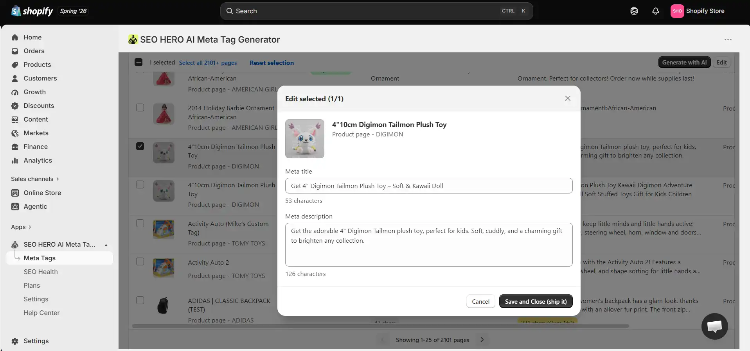The image size is (750, 351).
Task: Click the 2014 Holiday Barbie Ornament thumbnail
Action: click(163, 114)
